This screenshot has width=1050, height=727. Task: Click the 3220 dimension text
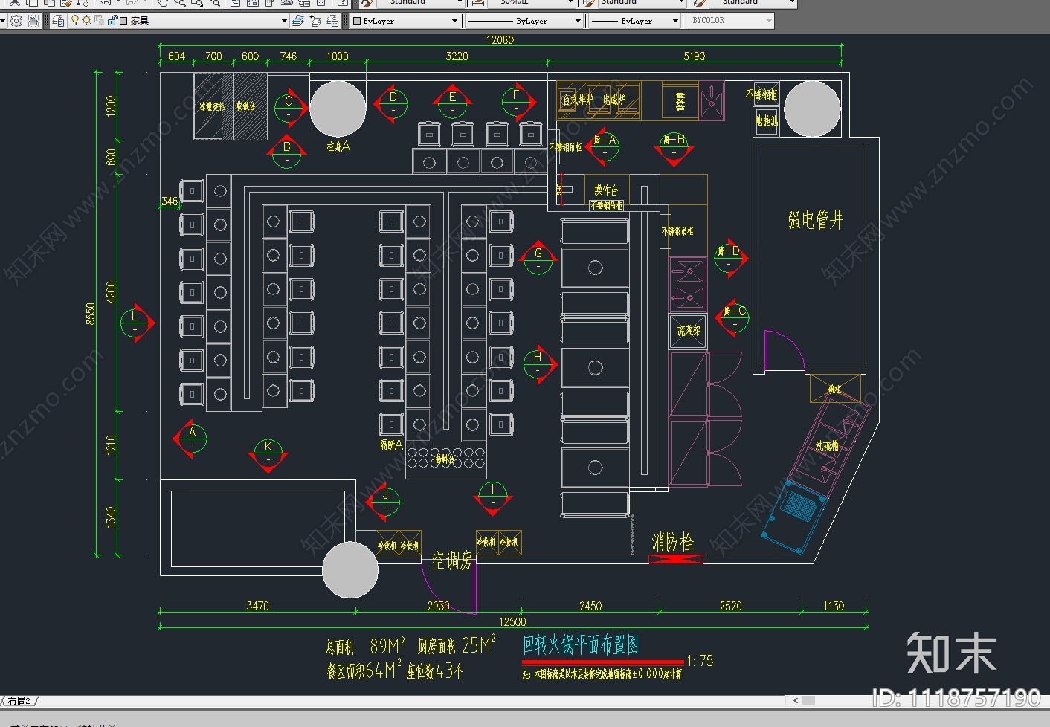coord(457,56)
